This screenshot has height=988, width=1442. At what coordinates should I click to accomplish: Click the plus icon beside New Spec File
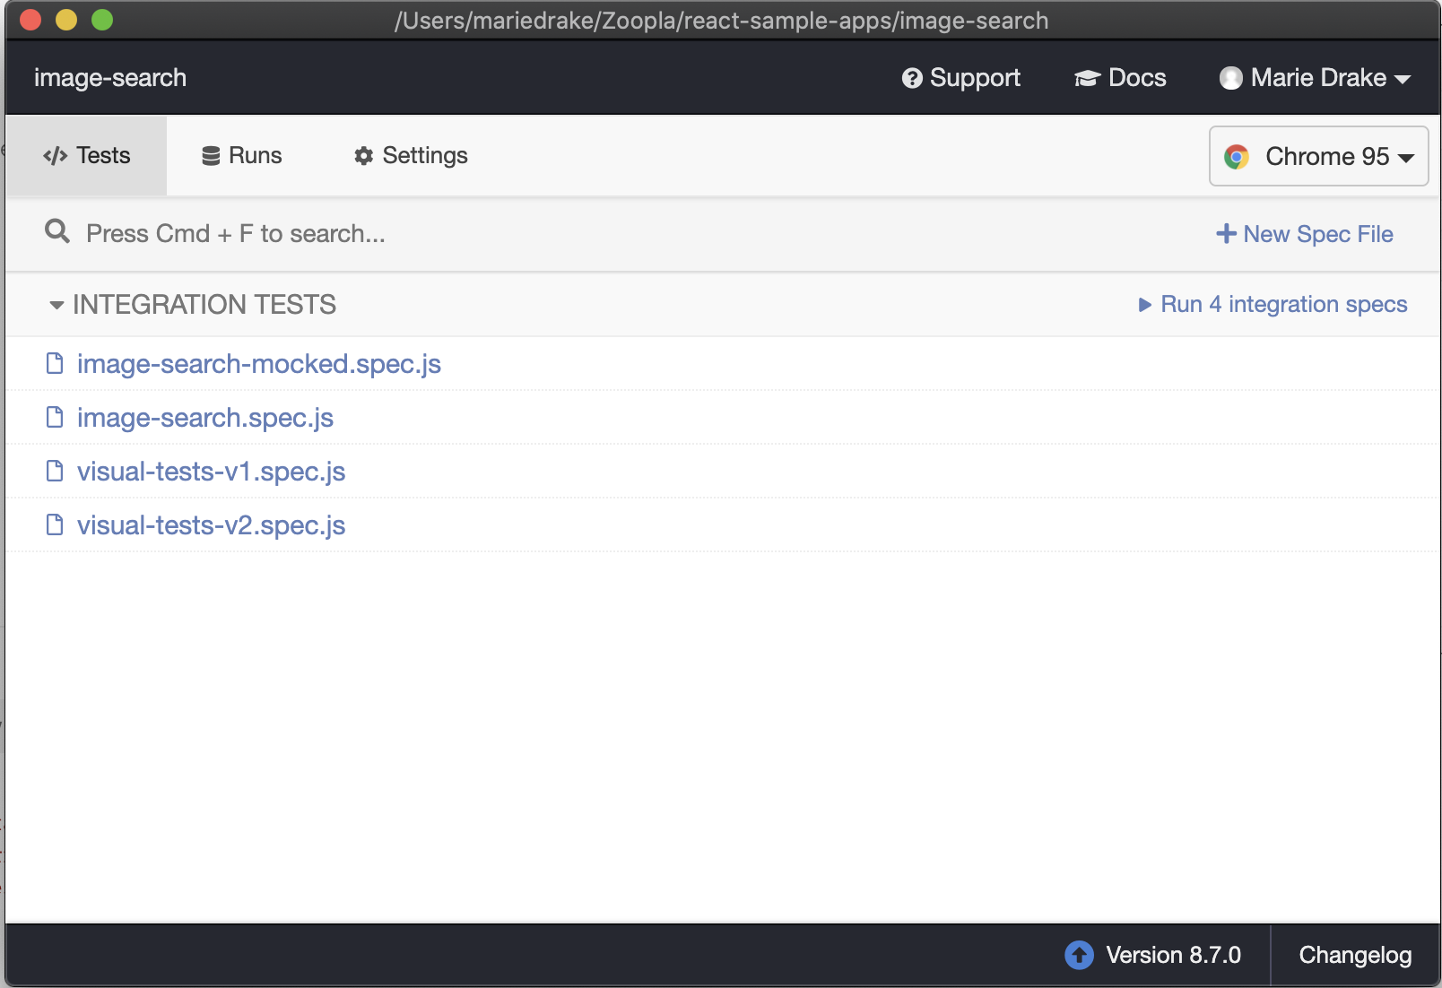click(x=1226, y=234)
